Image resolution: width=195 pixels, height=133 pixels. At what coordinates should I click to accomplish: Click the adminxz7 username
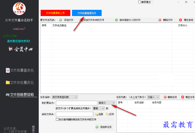19,29
